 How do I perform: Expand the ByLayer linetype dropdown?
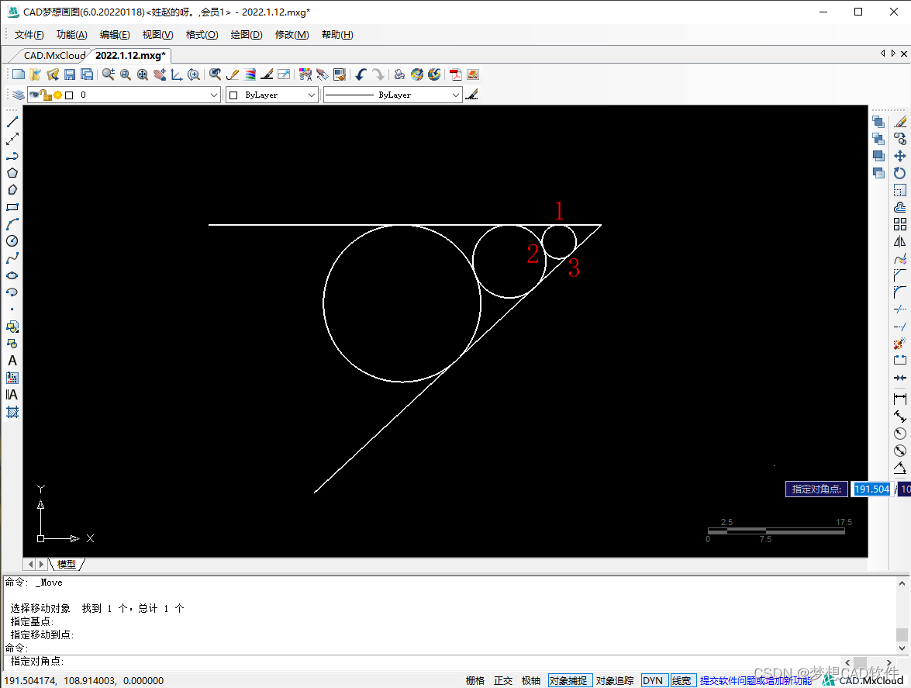pos(456,95)
